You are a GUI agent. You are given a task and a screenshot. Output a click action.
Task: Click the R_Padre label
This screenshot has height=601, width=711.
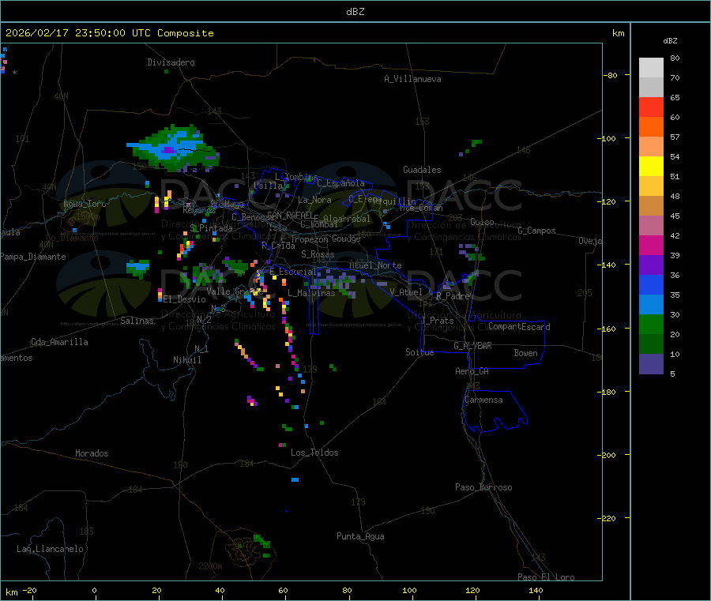coord(453,296)
